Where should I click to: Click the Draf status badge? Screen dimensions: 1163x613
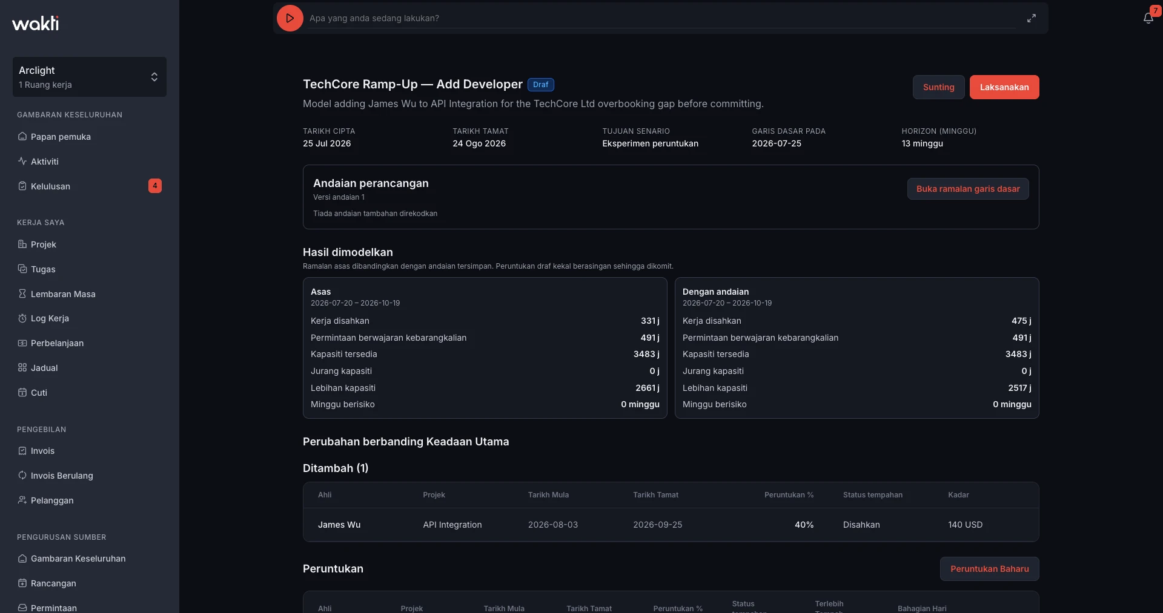point(540,85)
